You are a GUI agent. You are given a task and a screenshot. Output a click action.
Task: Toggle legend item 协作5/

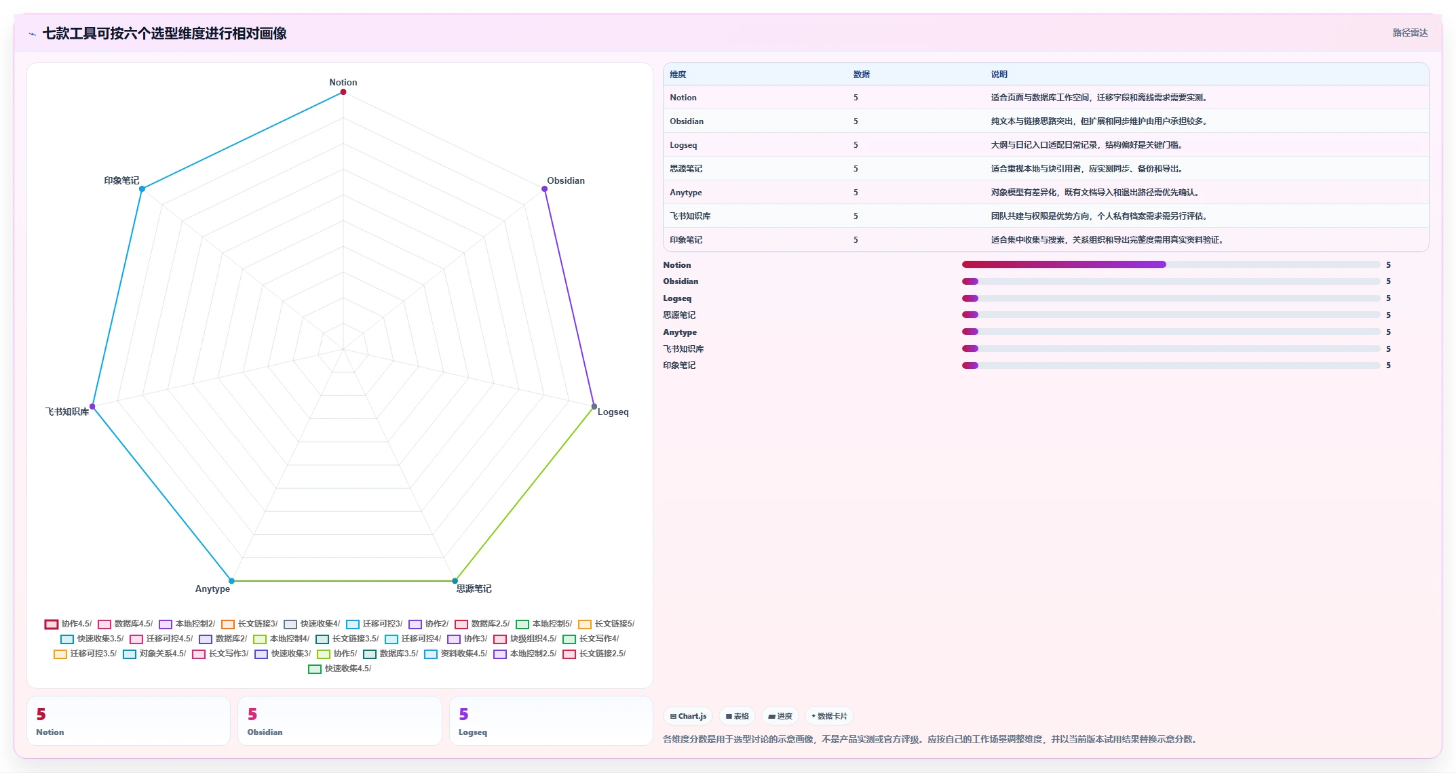coord(337,654)
